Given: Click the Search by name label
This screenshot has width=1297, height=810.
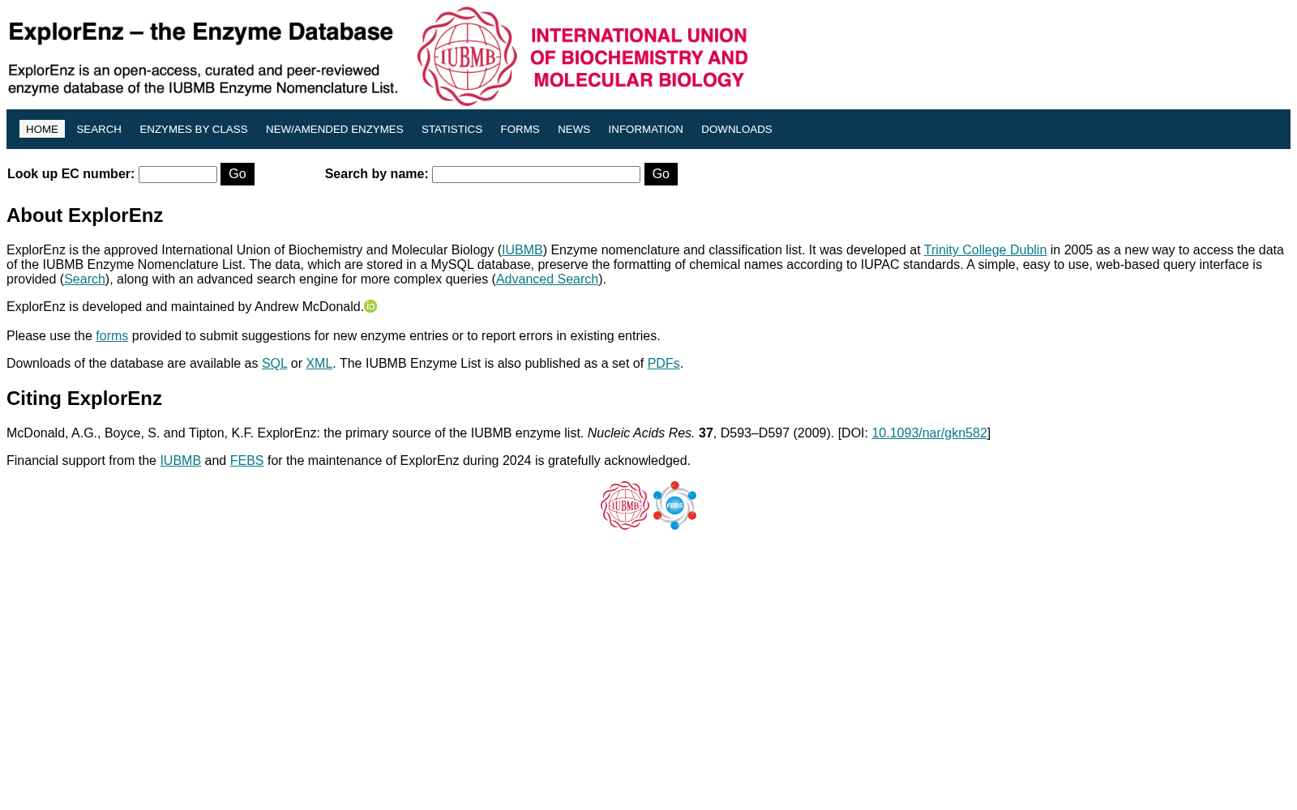Looking at the screenshot, I should click(376, 174).
